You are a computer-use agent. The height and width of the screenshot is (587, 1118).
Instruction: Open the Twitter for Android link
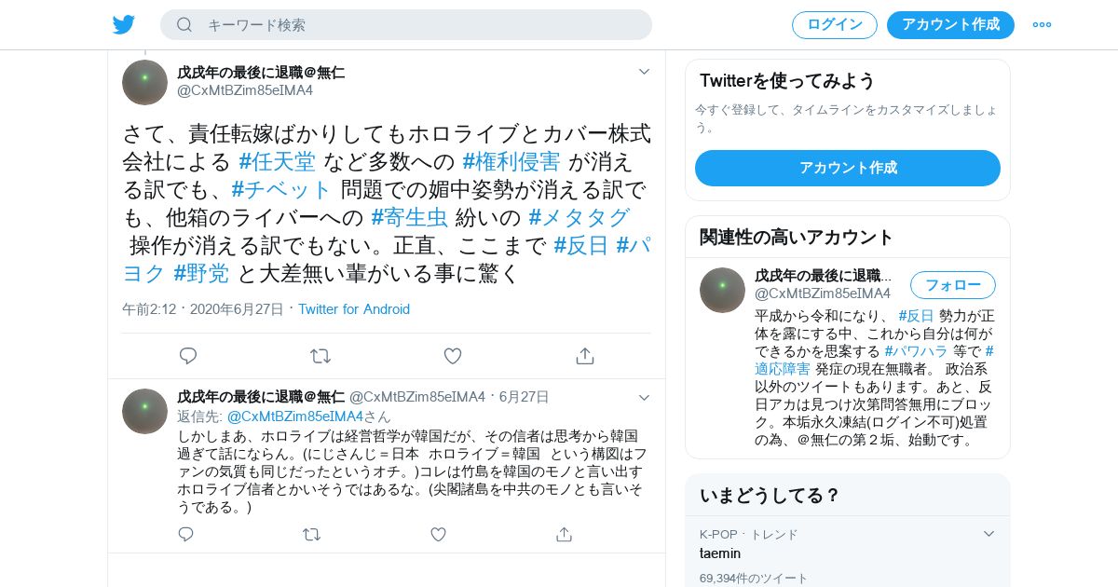[354, 309]
